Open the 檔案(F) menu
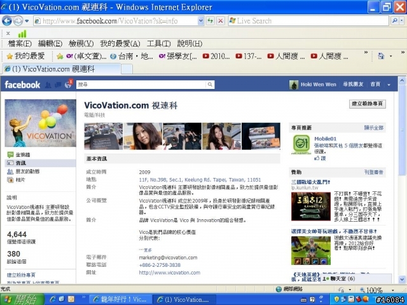Viewport: 407px width, 305px height. coord(20,44)
